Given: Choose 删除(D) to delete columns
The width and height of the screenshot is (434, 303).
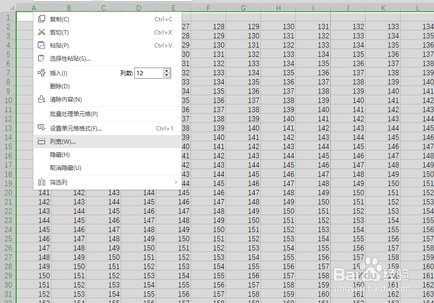Looking at the screenshot, I should coord(107,86).
